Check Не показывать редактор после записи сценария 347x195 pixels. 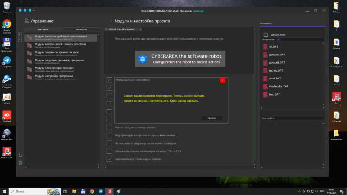click(109, 143)
